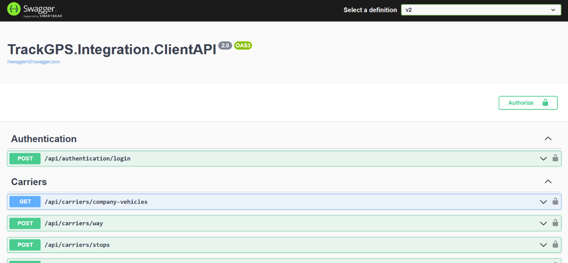
Task: Click the OAS3 badge
Action: coord(243,45)
